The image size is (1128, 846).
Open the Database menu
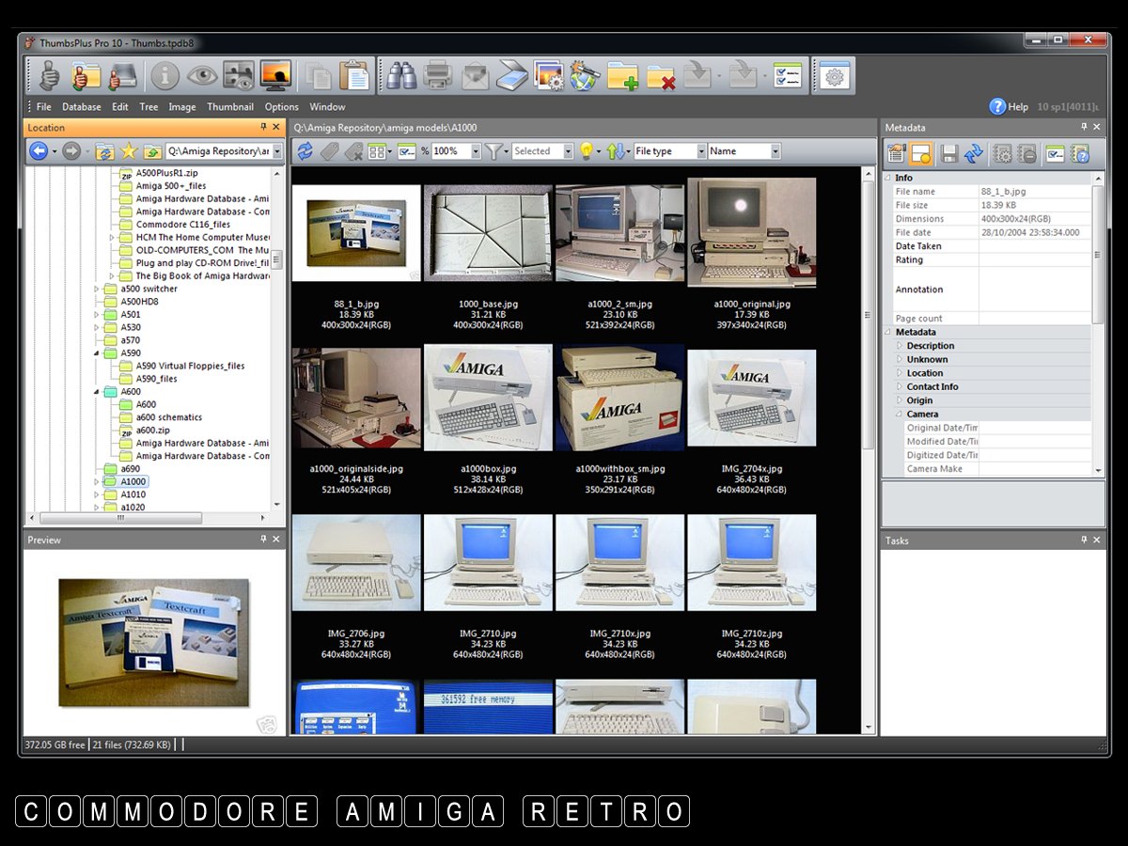click(x=82, y=107)
